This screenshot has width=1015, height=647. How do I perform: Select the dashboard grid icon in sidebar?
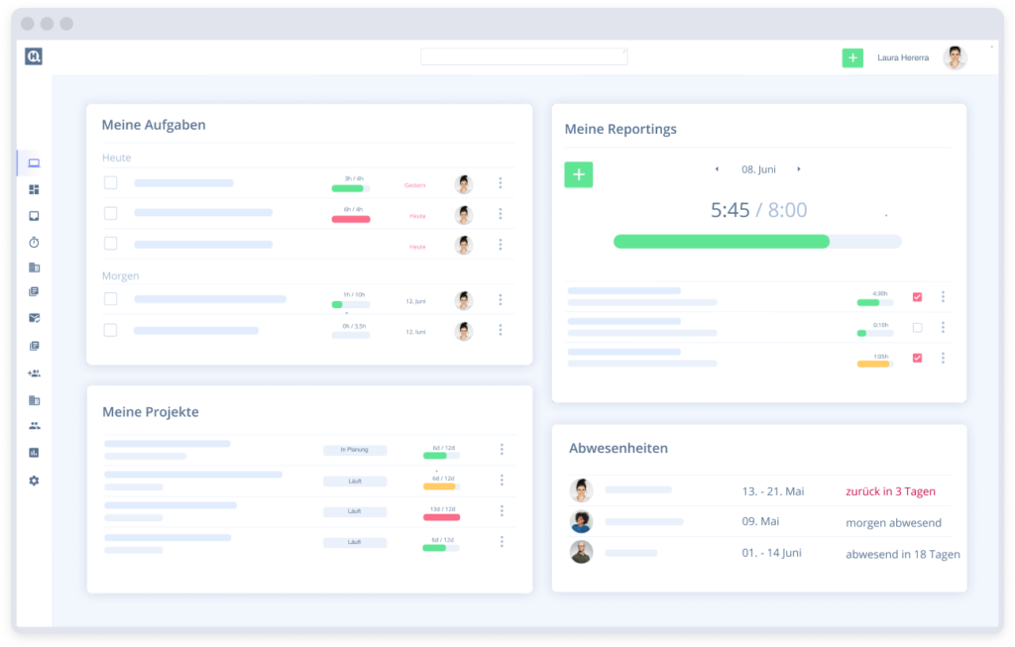(35, 189)
